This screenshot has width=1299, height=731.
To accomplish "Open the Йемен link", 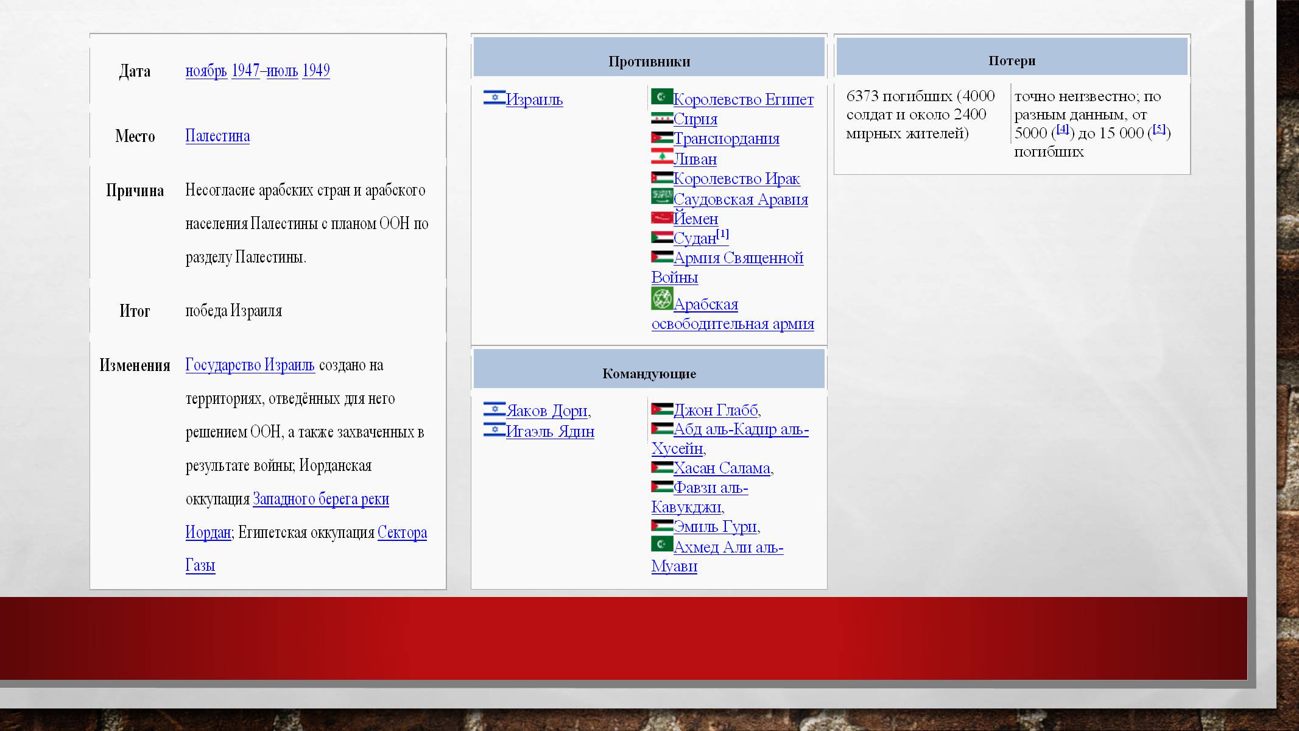I will point(695,219).
